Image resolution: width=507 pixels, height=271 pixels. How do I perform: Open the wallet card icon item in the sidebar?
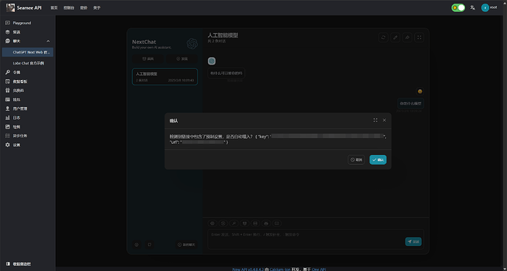coord(8,99)
